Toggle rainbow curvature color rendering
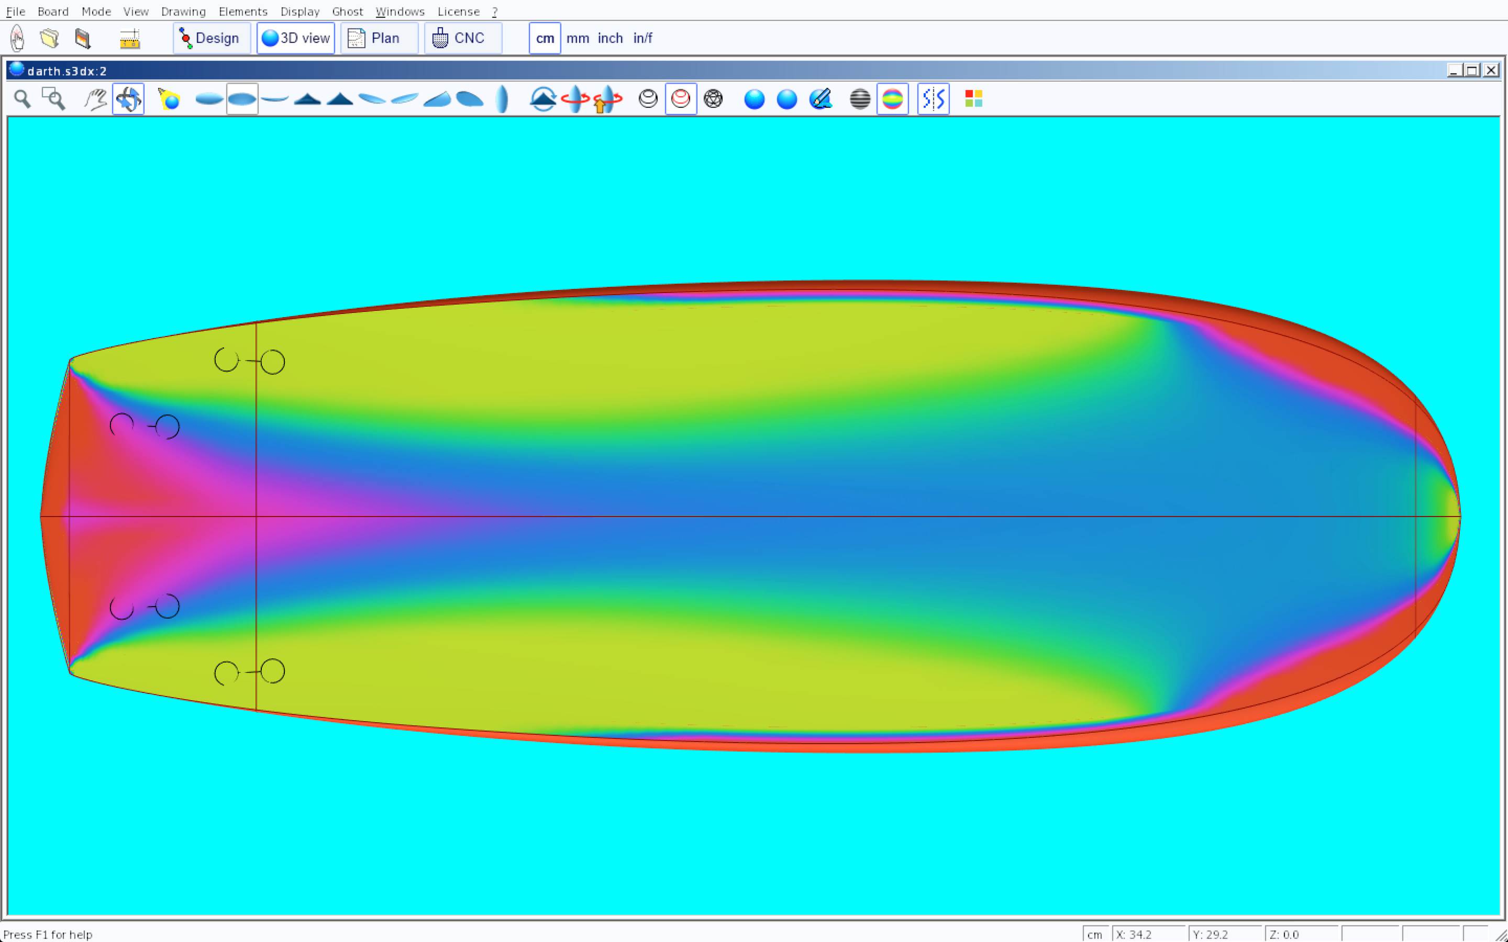Viewport: 1508px width, 942px height. [x=892, y=99]
